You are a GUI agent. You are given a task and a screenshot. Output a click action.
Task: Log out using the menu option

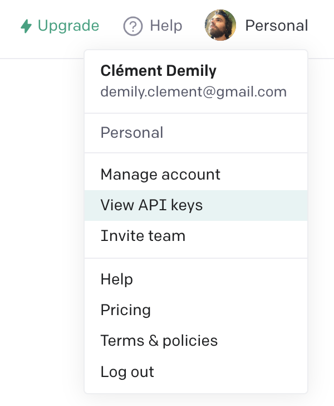pos(127,371)
